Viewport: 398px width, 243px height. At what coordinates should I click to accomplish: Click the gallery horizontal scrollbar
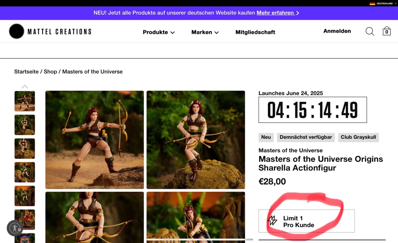(200, 239)
